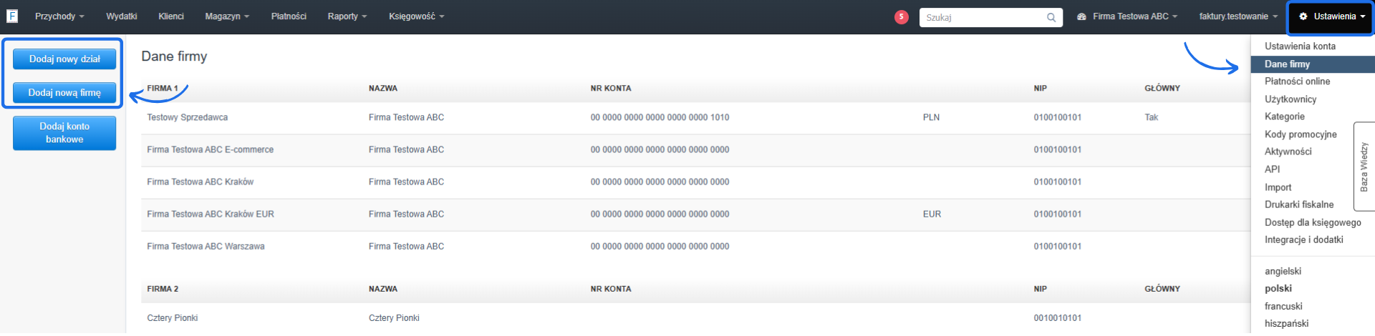
Task: Expand the Magazyn dropdown menu
Action: [x=227, y=16]
